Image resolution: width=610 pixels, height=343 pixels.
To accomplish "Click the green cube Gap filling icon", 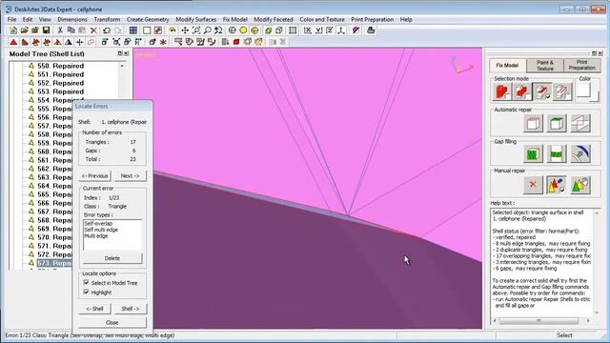I will tap(533, 153).
